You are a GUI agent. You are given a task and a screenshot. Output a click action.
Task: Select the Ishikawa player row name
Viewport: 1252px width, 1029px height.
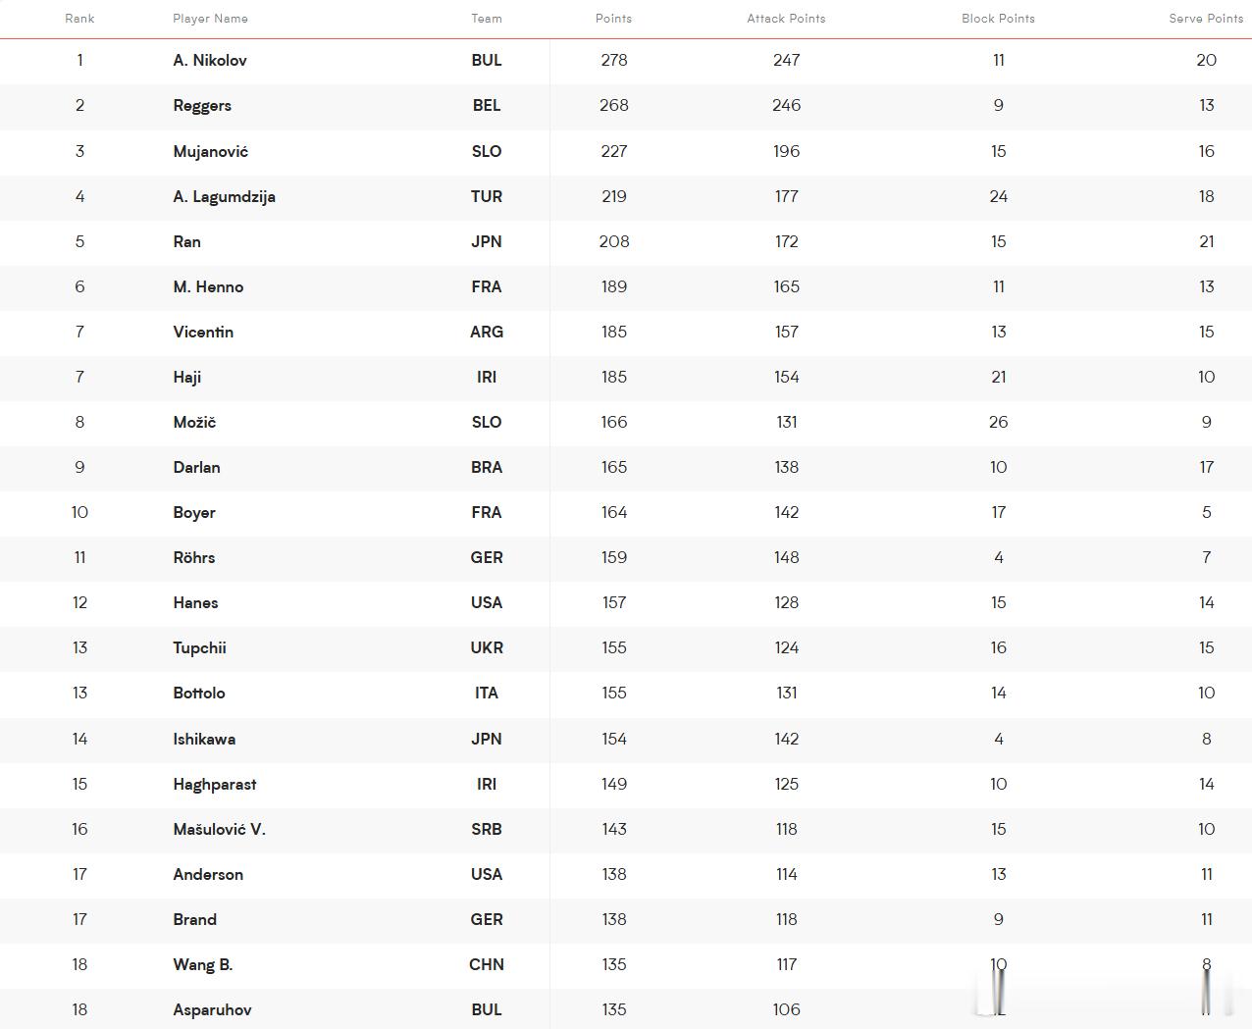(x=204, y=739)
